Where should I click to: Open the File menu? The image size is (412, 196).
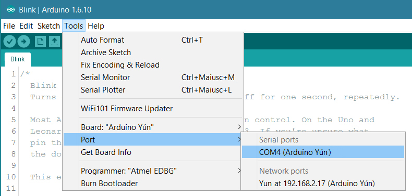coord(9,26)
